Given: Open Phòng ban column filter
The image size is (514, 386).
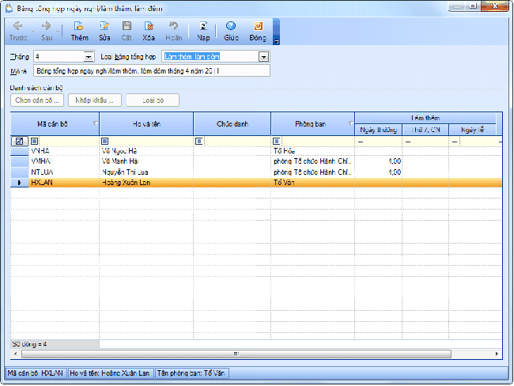Looking at the screenshot, I should [351, 123].
